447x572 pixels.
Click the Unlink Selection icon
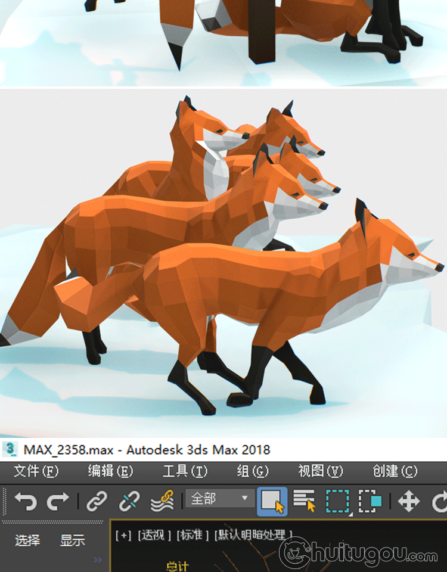129,502
